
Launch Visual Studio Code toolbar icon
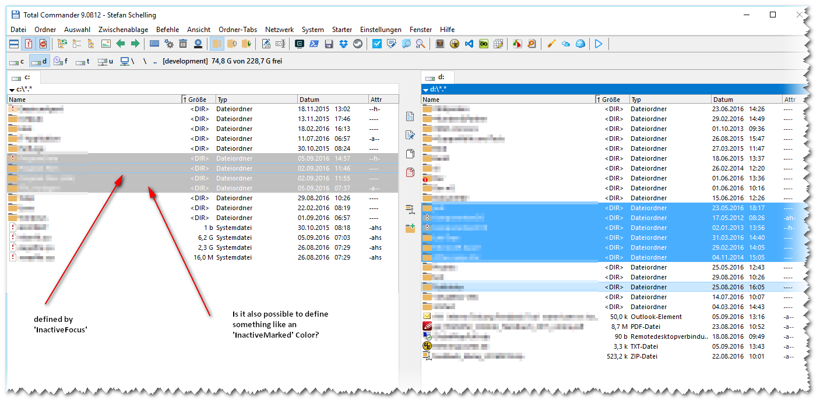point(469,44)
